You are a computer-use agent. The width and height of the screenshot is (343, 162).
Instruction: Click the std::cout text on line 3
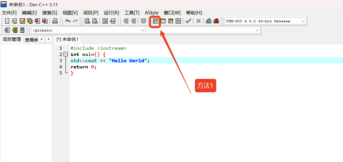pyautogui.click(x=84, y=61)
